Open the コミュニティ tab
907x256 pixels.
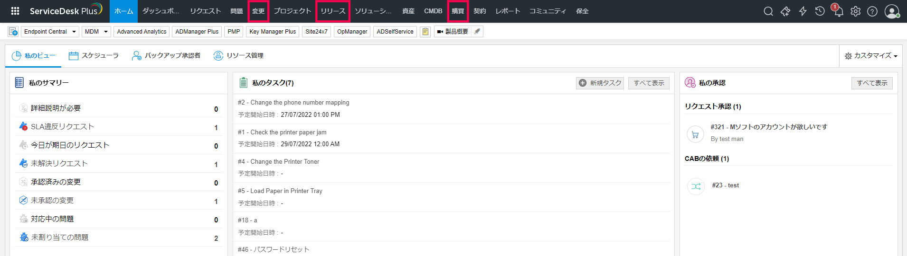[x=548, y=11]
